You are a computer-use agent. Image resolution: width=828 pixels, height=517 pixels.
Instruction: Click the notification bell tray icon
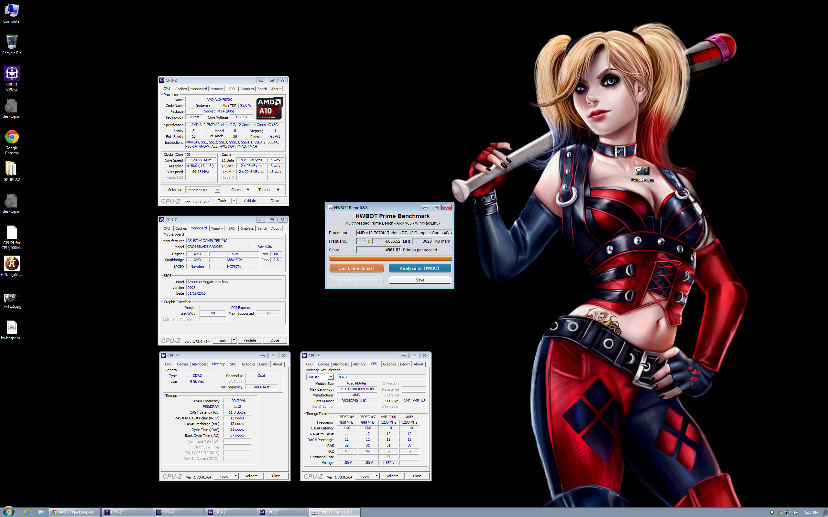click(x=772, y=512)
